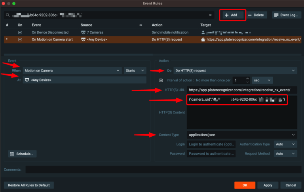Sort by Source column header
Viewport: 304px width, 192px height.
86,25
